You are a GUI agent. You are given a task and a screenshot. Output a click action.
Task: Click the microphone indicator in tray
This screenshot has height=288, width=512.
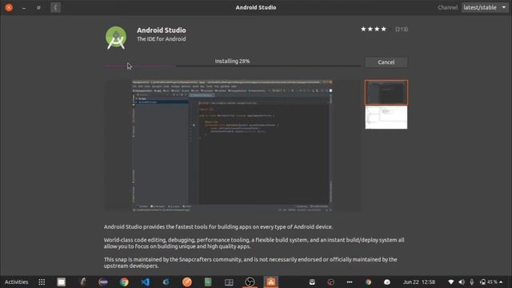tap(471, 282)
